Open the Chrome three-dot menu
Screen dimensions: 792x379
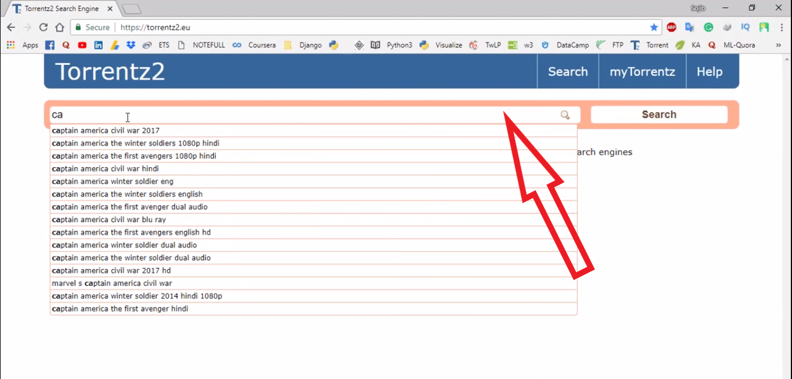click(782, 27)
